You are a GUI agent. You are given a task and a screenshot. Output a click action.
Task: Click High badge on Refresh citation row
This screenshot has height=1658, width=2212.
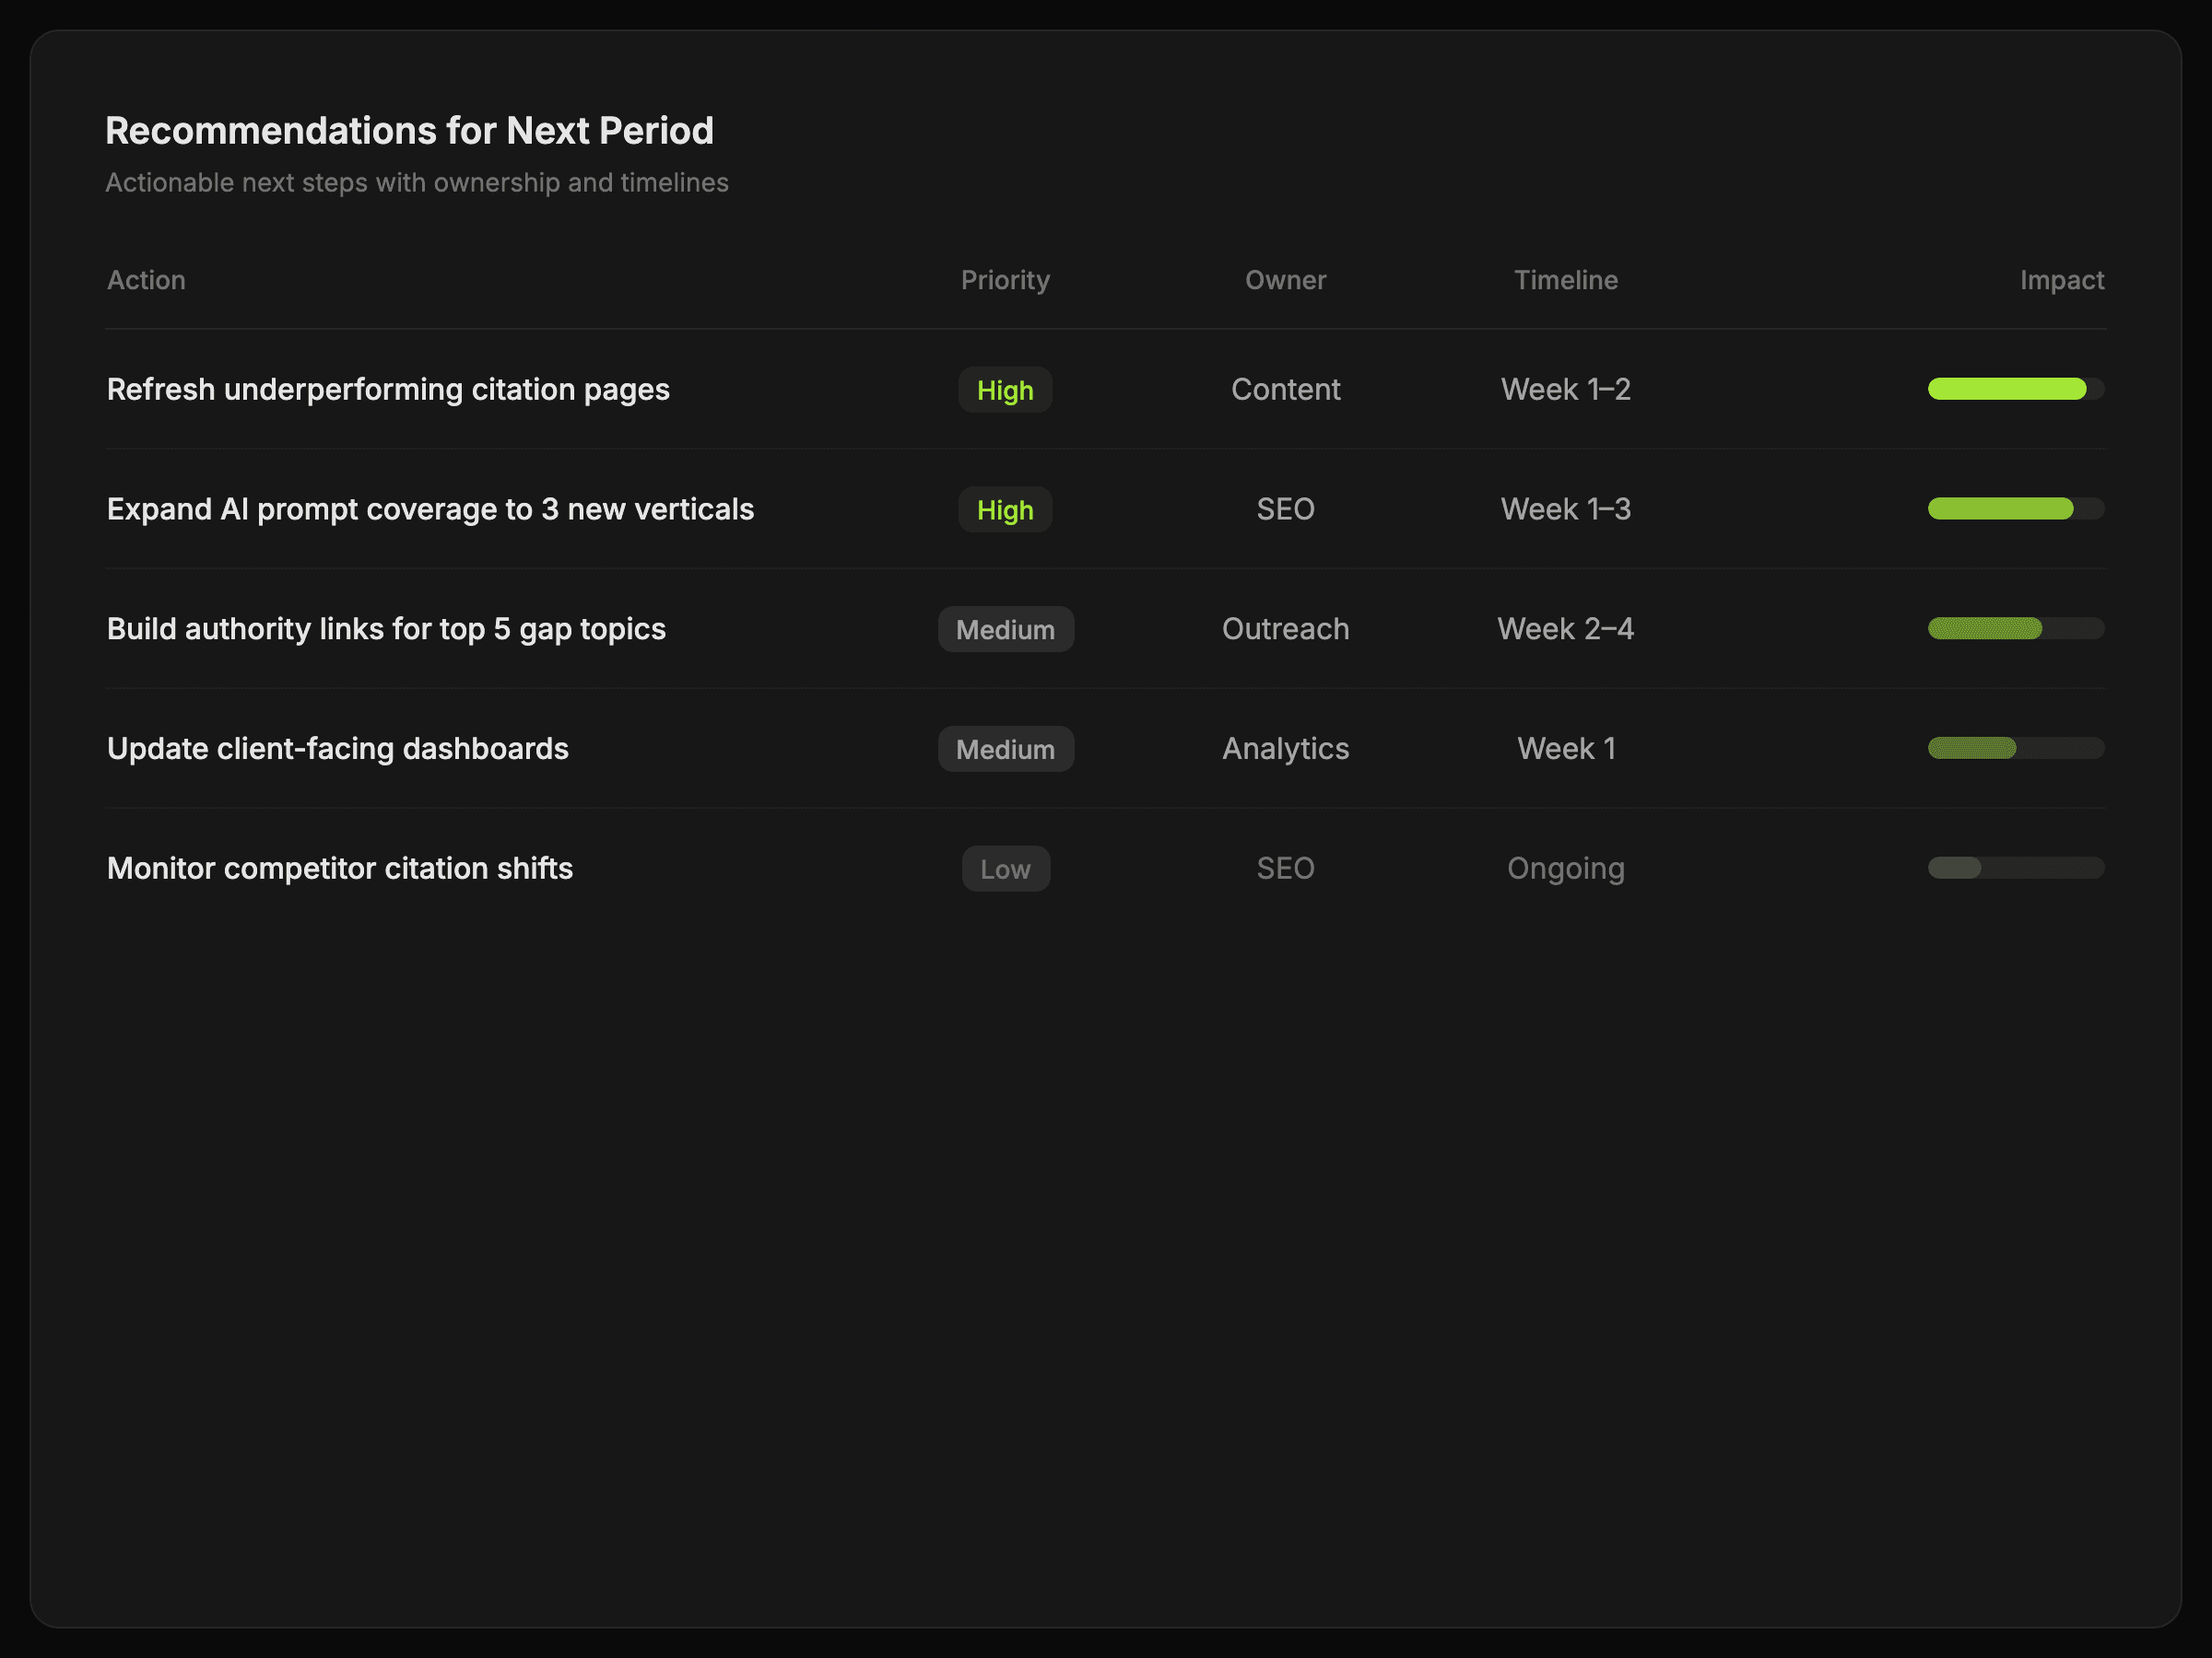[x=1005, y=390]
